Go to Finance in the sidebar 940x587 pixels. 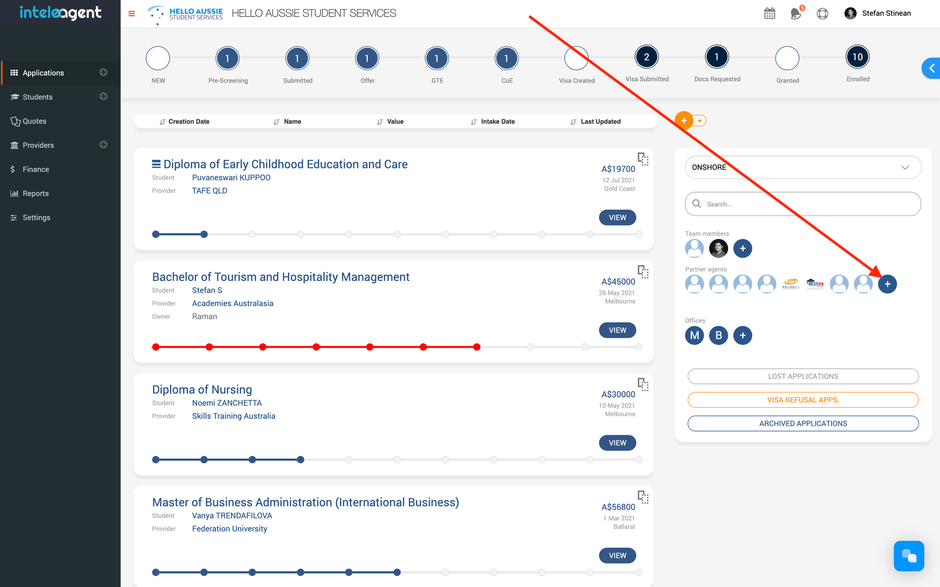(36, 169)
